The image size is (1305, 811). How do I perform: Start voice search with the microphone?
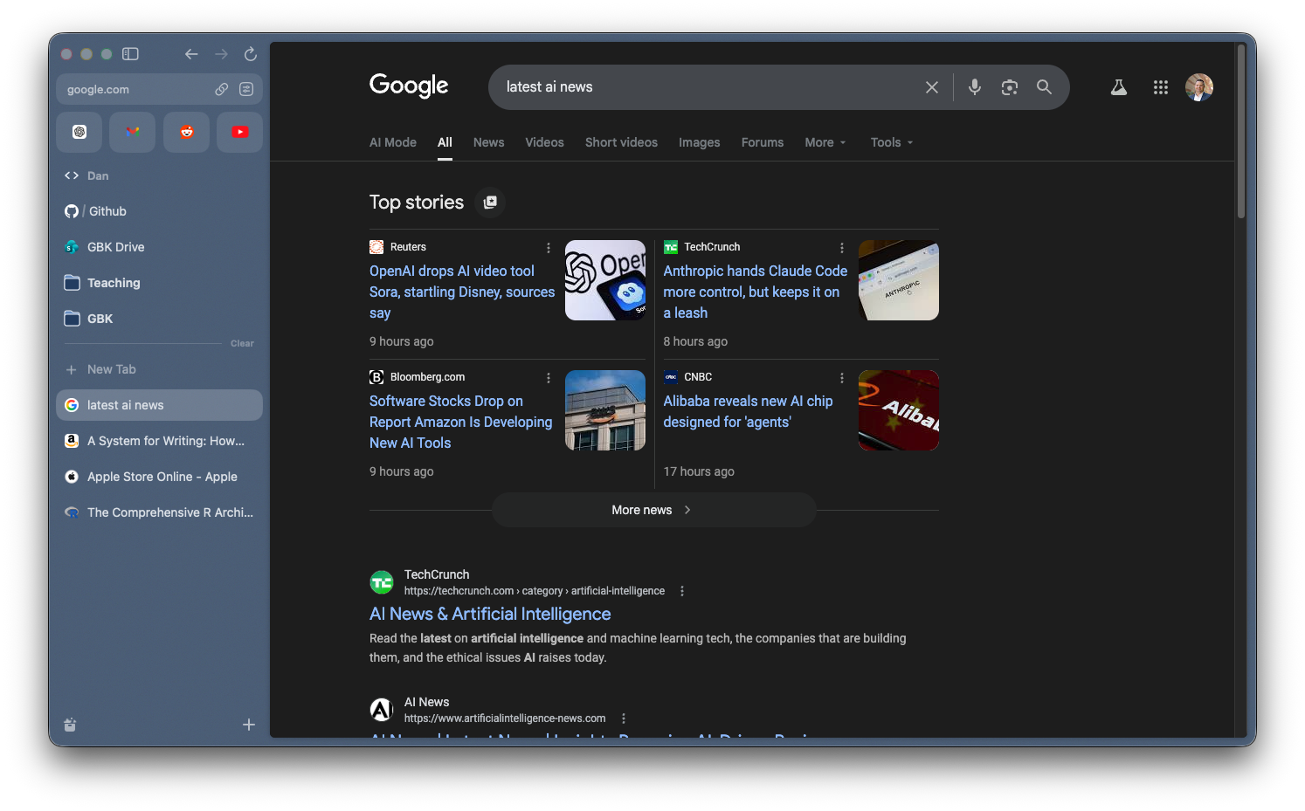click(x=975, y=87)
